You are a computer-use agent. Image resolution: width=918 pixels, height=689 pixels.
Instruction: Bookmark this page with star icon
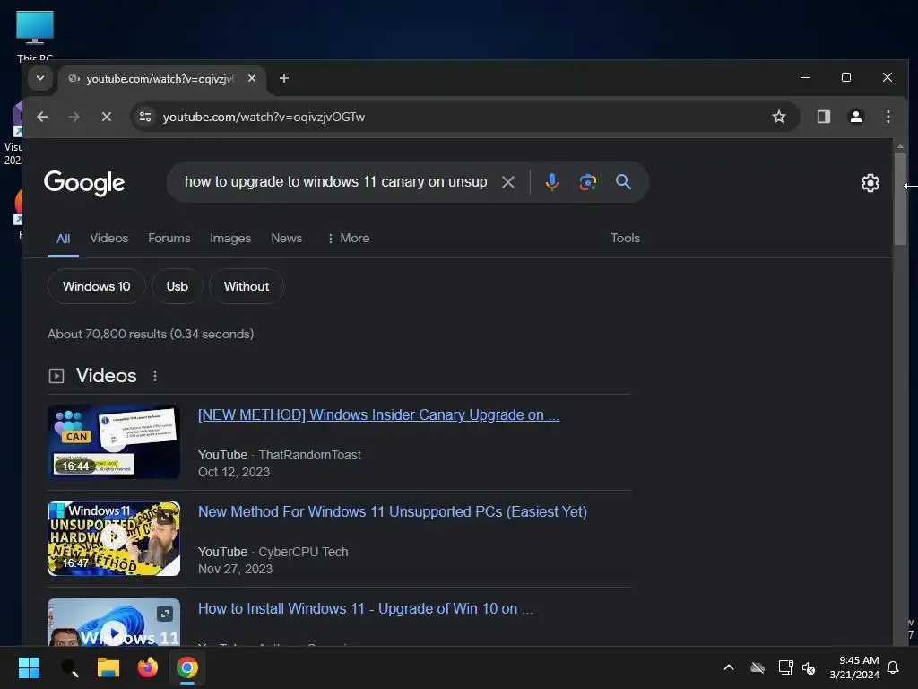[779, 117]
